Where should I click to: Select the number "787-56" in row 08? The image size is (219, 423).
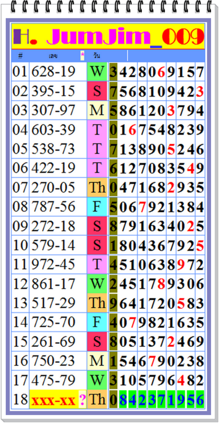(53, 206)
